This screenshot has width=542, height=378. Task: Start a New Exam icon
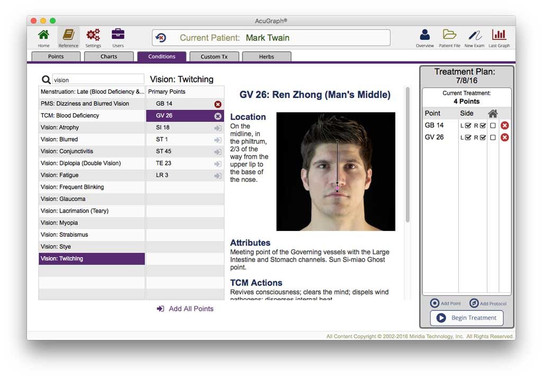pos(475,35)
